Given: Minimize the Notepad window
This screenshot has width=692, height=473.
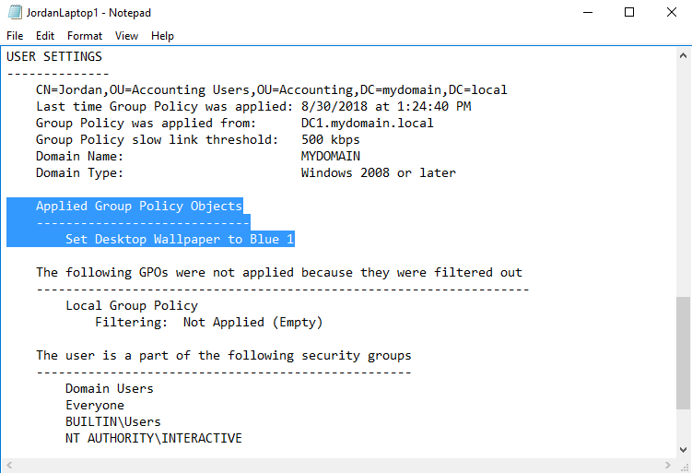Looking at the screenshot, I should [587, 13].
